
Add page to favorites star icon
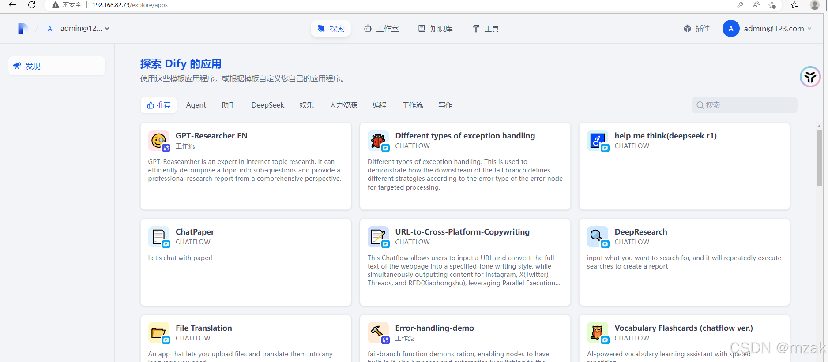click(x=772, y=5)
